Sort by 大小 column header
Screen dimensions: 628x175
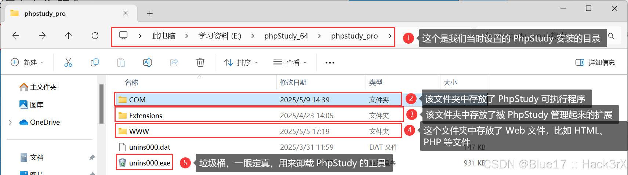click(450, 83)
